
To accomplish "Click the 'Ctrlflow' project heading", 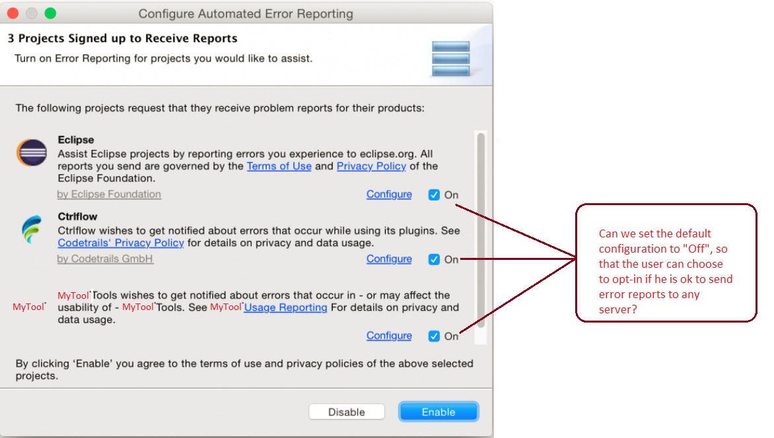I will pyautogui.click(x=77, y=216).
